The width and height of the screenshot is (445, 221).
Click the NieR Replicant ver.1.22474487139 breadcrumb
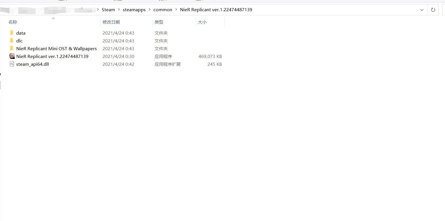point(216,10)
